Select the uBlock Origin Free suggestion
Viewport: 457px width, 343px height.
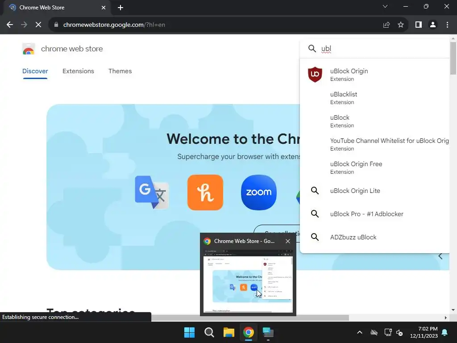(375, 167)
